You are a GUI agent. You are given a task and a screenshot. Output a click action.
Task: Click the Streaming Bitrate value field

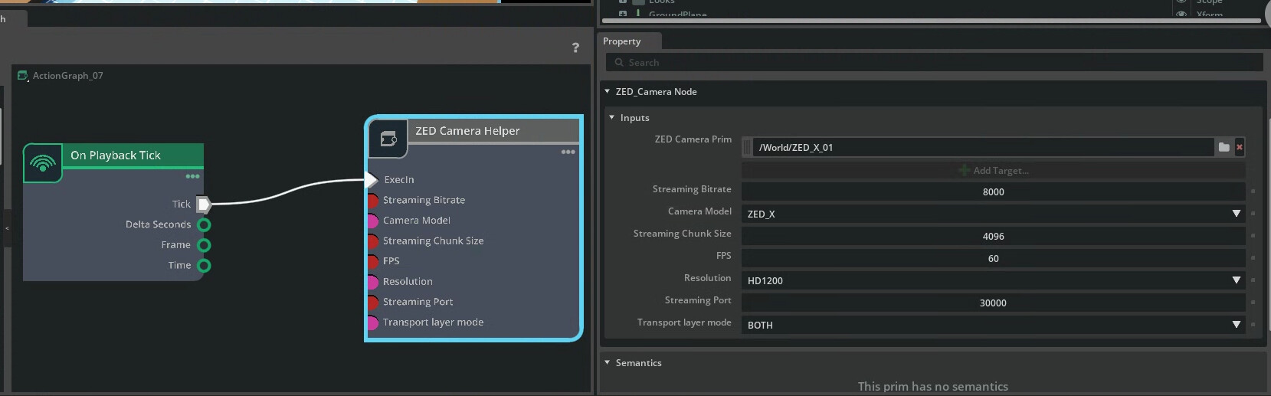[x=993, y=191]
